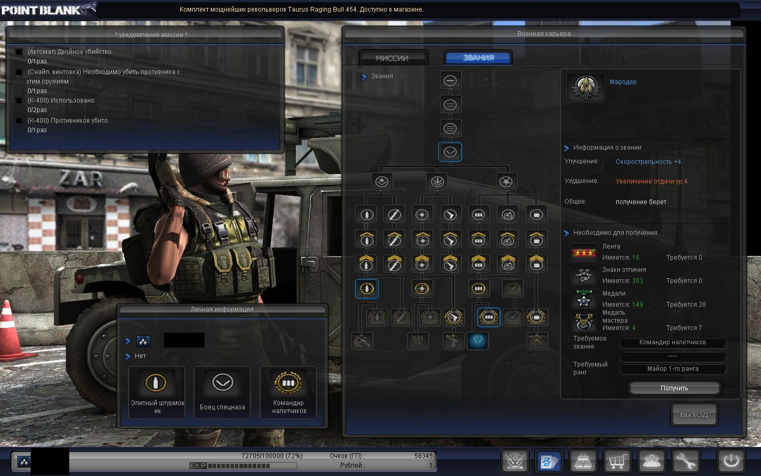This screenshot has width=761, height=476.
Task: Open the clan emblem with crossed rifles
Action: pyautogui.click(x=515, y=461)
